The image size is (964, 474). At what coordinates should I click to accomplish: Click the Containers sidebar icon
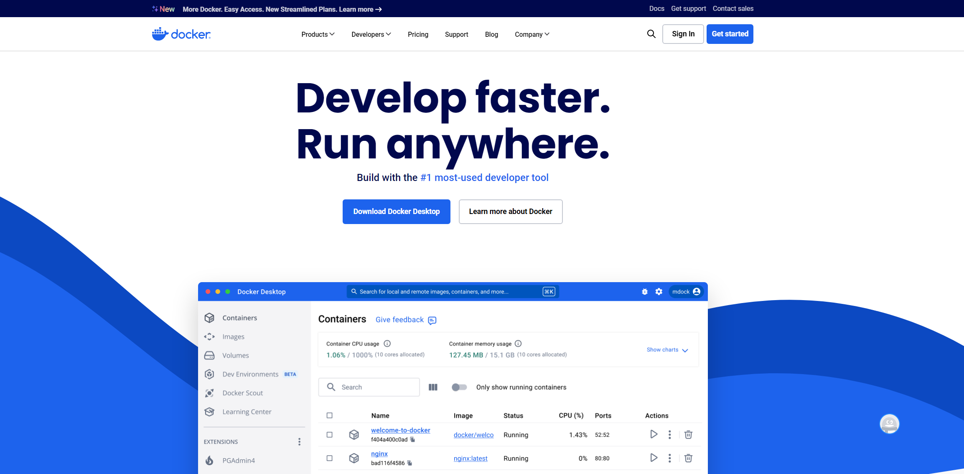[209, 318]
